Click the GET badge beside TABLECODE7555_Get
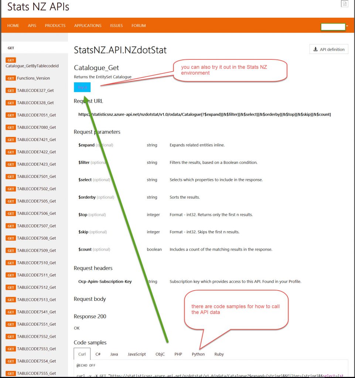The image size is (355, 378). click(x=11, y=374)
